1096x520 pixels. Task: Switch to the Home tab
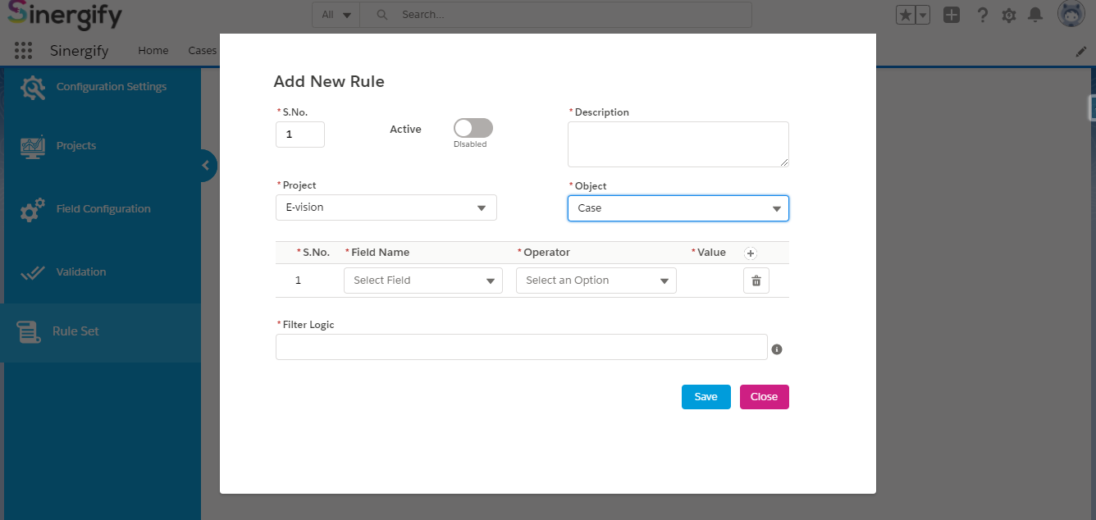(x=153, y=50)
